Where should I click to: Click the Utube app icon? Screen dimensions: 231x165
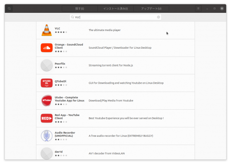tap(47, 100)
